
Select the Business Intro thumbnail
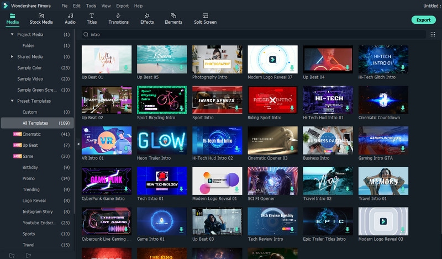(328, 140)
